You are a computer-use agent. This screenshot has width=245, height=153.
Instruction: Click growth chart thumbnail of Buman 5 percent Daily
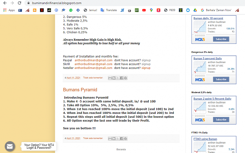[x=200, y=67]
